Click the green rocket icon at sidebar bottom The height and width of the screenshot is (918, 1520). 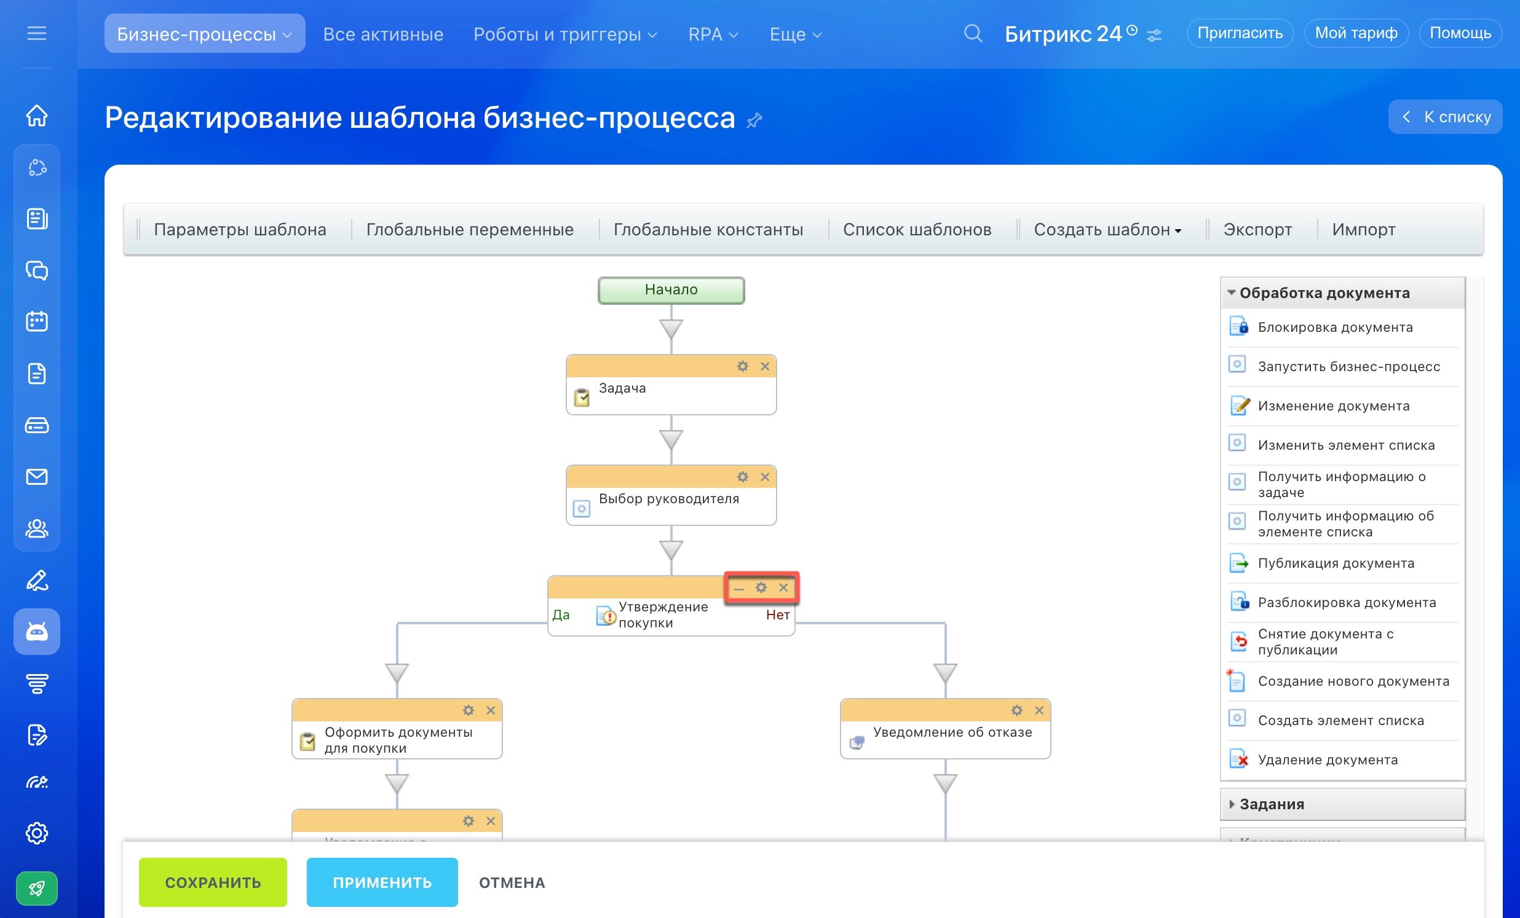point(37,888)
